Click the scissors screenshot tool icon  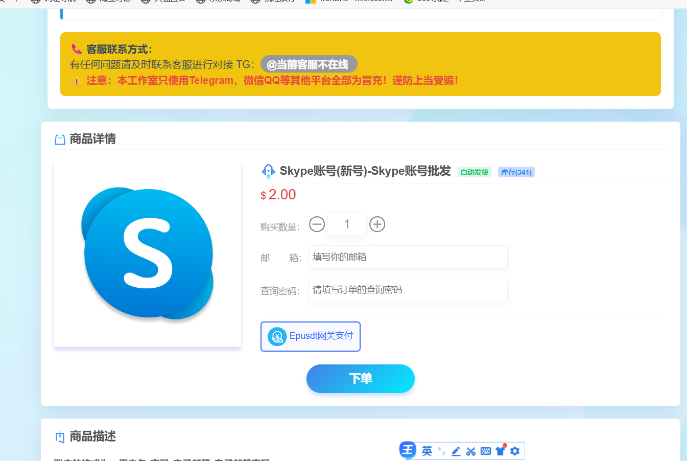(471, 451)
